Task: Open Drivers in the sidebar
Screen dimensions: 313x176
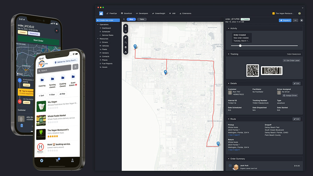Action: (x=105, y=42)
